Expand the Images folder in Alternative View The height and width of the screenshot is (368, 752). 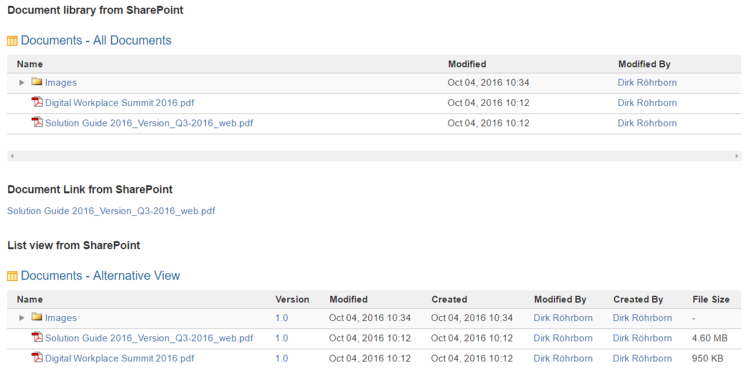coord(22,318)
